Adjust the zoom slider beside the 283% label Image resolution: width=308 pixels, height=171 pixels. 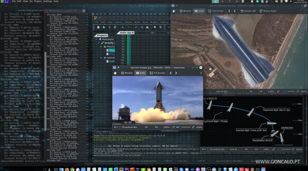[x=288, y=91]
